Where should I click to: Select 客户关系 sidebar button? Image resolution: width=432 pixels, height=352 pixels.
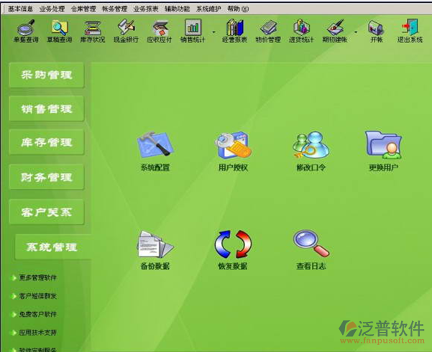point(47,212)
